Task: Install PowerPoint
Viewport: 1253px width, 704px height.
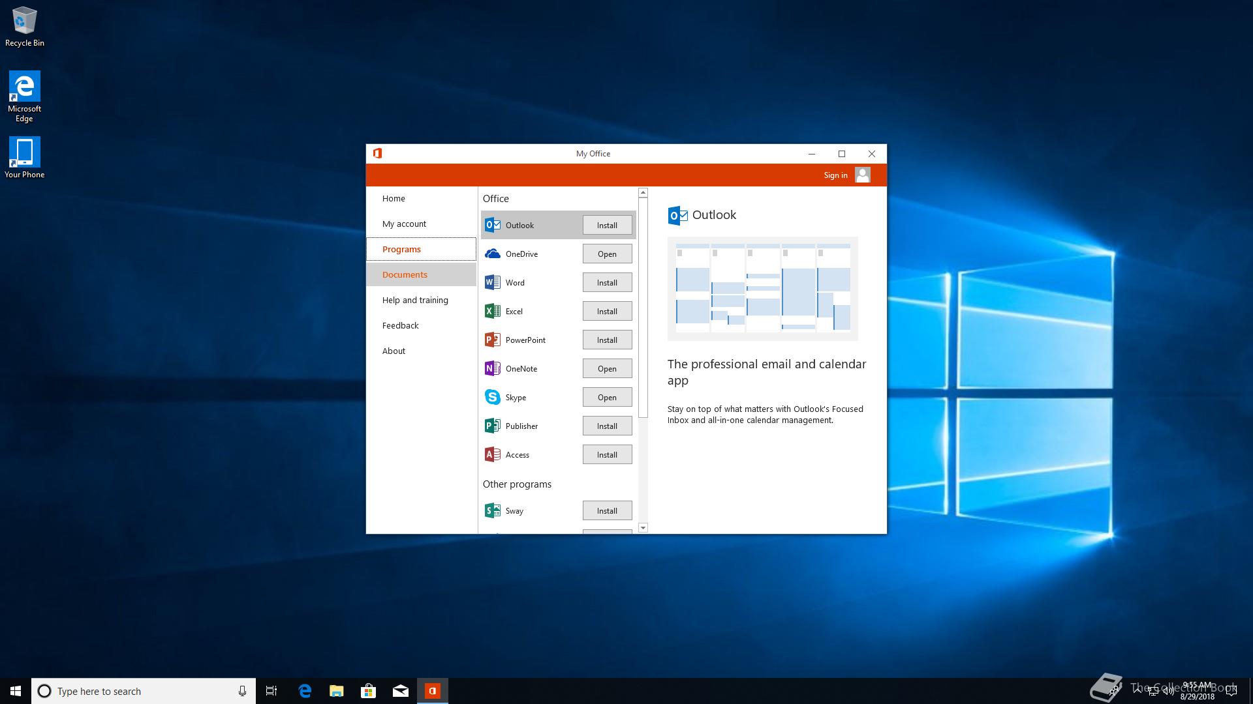Action: (607, 340)
